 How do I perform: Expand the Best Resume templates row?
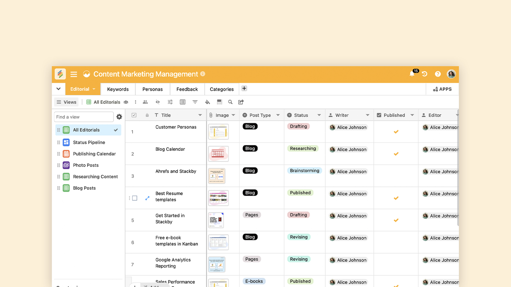147,198
